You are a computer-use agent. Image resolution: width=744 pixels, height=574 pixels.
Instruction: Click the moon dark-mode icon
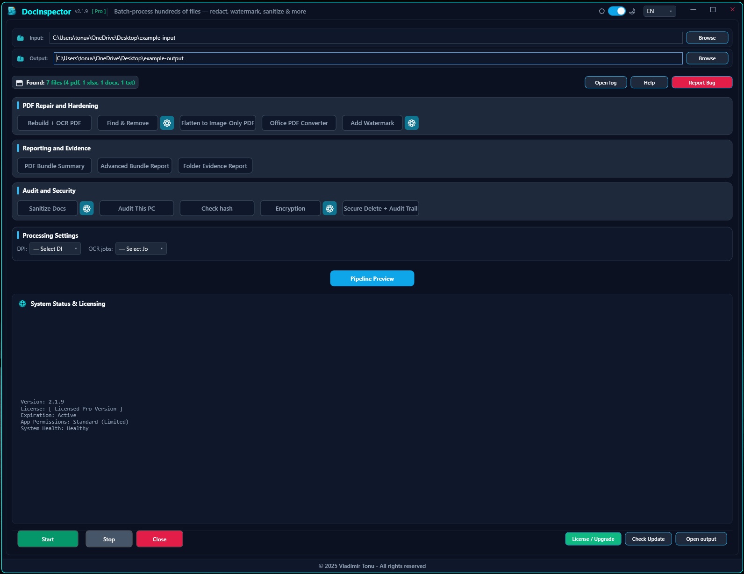click(x=632, y=11)
